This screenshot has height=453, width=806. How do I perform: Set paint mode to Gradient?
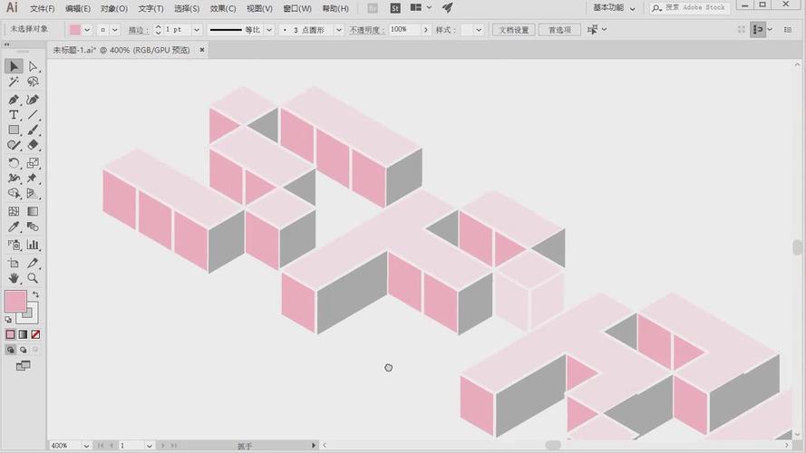[24, 334]
